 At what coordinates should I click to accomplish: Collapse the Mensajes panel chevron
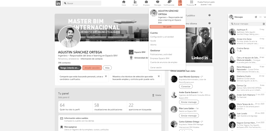(x=265, y=17)
